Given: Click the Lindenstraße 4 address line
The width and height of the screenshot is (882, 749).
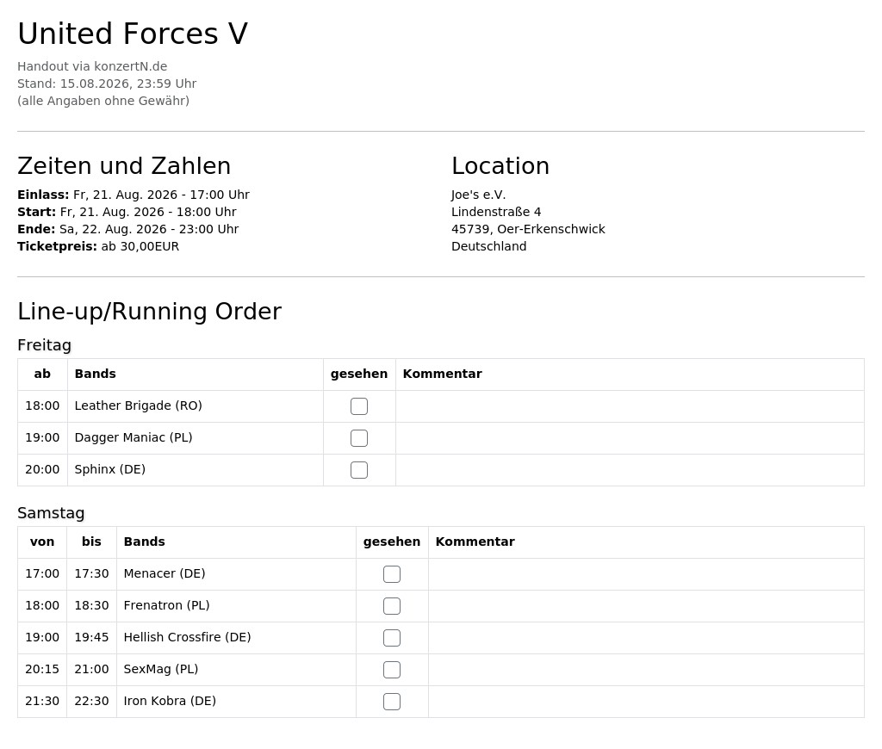Looking at the screenshot, I should (496, 212).
